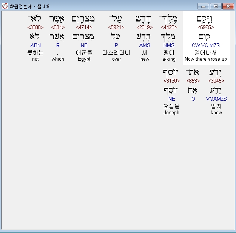This screenshot has height=233, width=236.
Task: Click the English gloss 'which'
Action: tap(58, 59)
